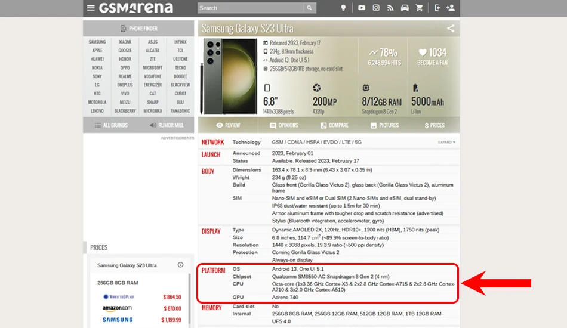Open the Amazon.com $870.00 offer
567x328 pixels.
tap(142, 308)
